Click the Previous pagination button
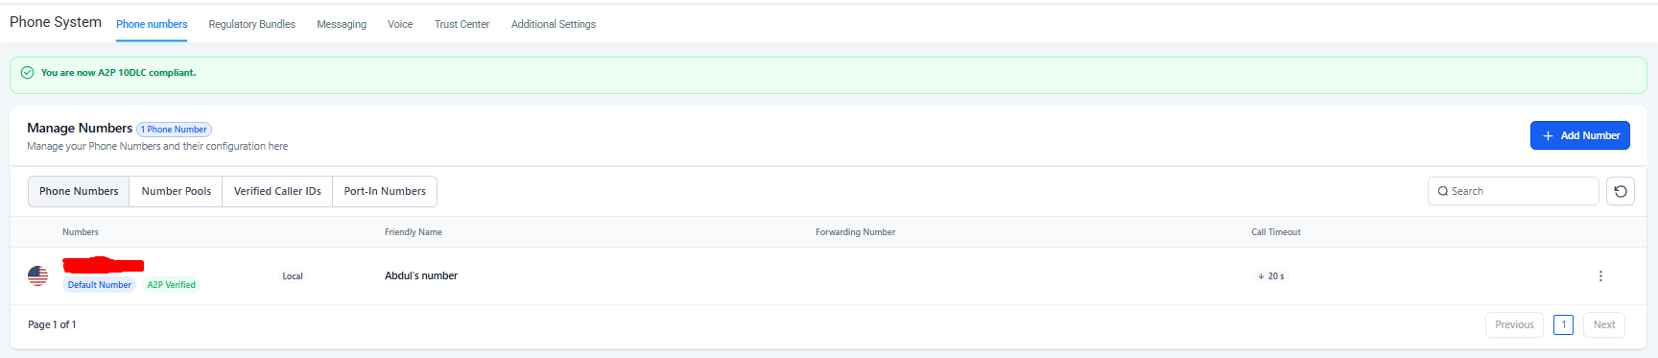The width and height of the screenshot is (1658, 358). 1514,324
